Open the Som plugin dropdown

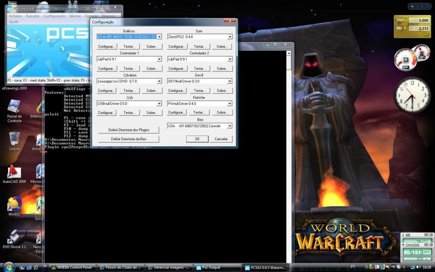coord(230,37)
